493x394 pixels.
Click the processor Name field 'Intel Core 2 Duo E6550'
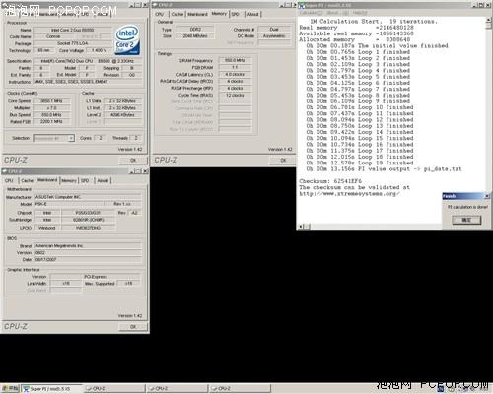click(73, 30)
